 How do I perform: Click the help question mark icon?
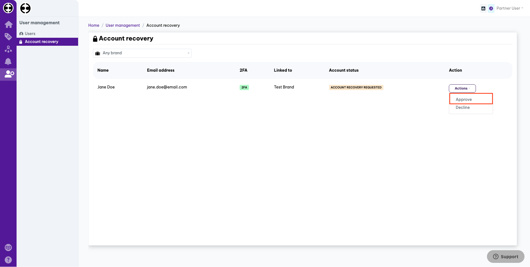8,260
